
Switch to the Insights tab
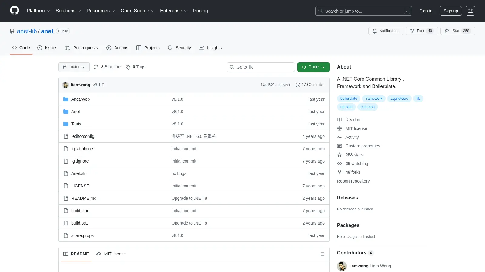[x=210, y=48]
